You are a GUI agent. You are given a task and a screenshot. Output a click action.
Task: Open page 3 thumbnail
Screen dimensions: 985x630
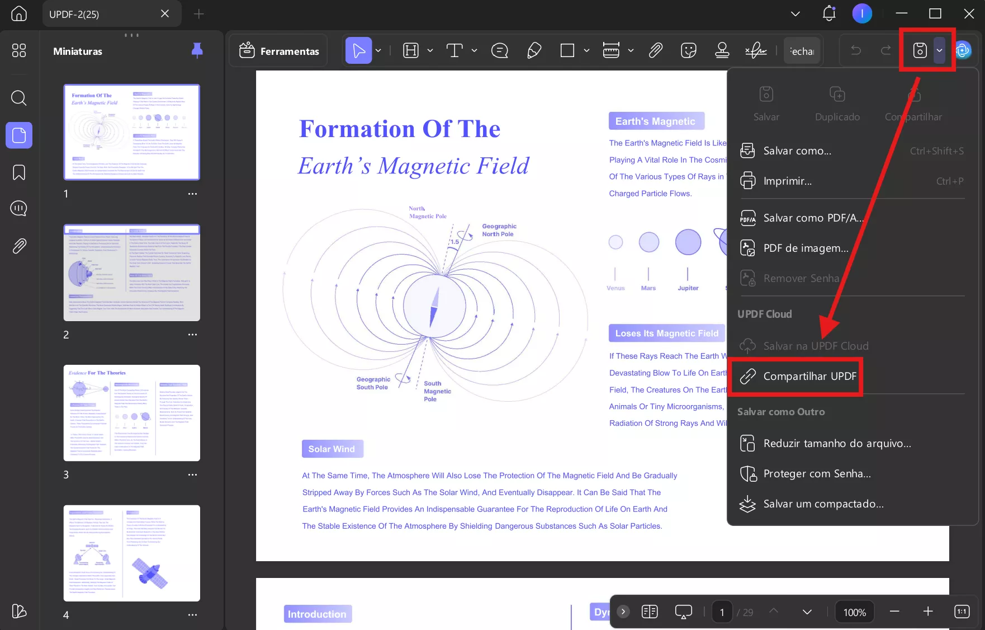point(132,413)
